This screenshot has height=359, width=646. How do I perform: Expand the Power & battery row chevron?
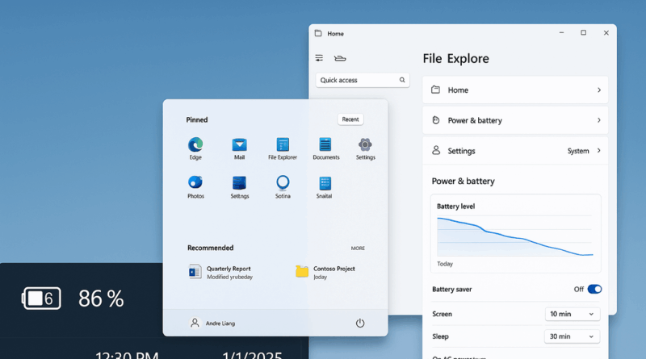click(x=599, y=120)
